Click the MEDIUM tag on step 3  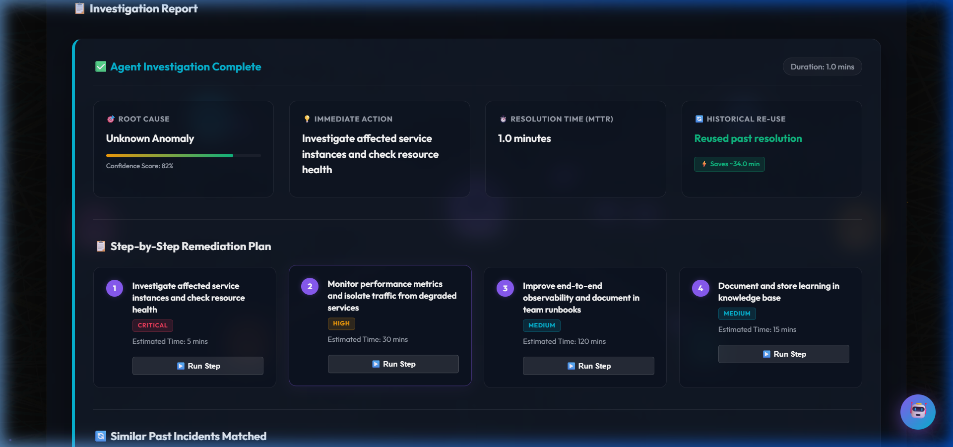[542, 325]
